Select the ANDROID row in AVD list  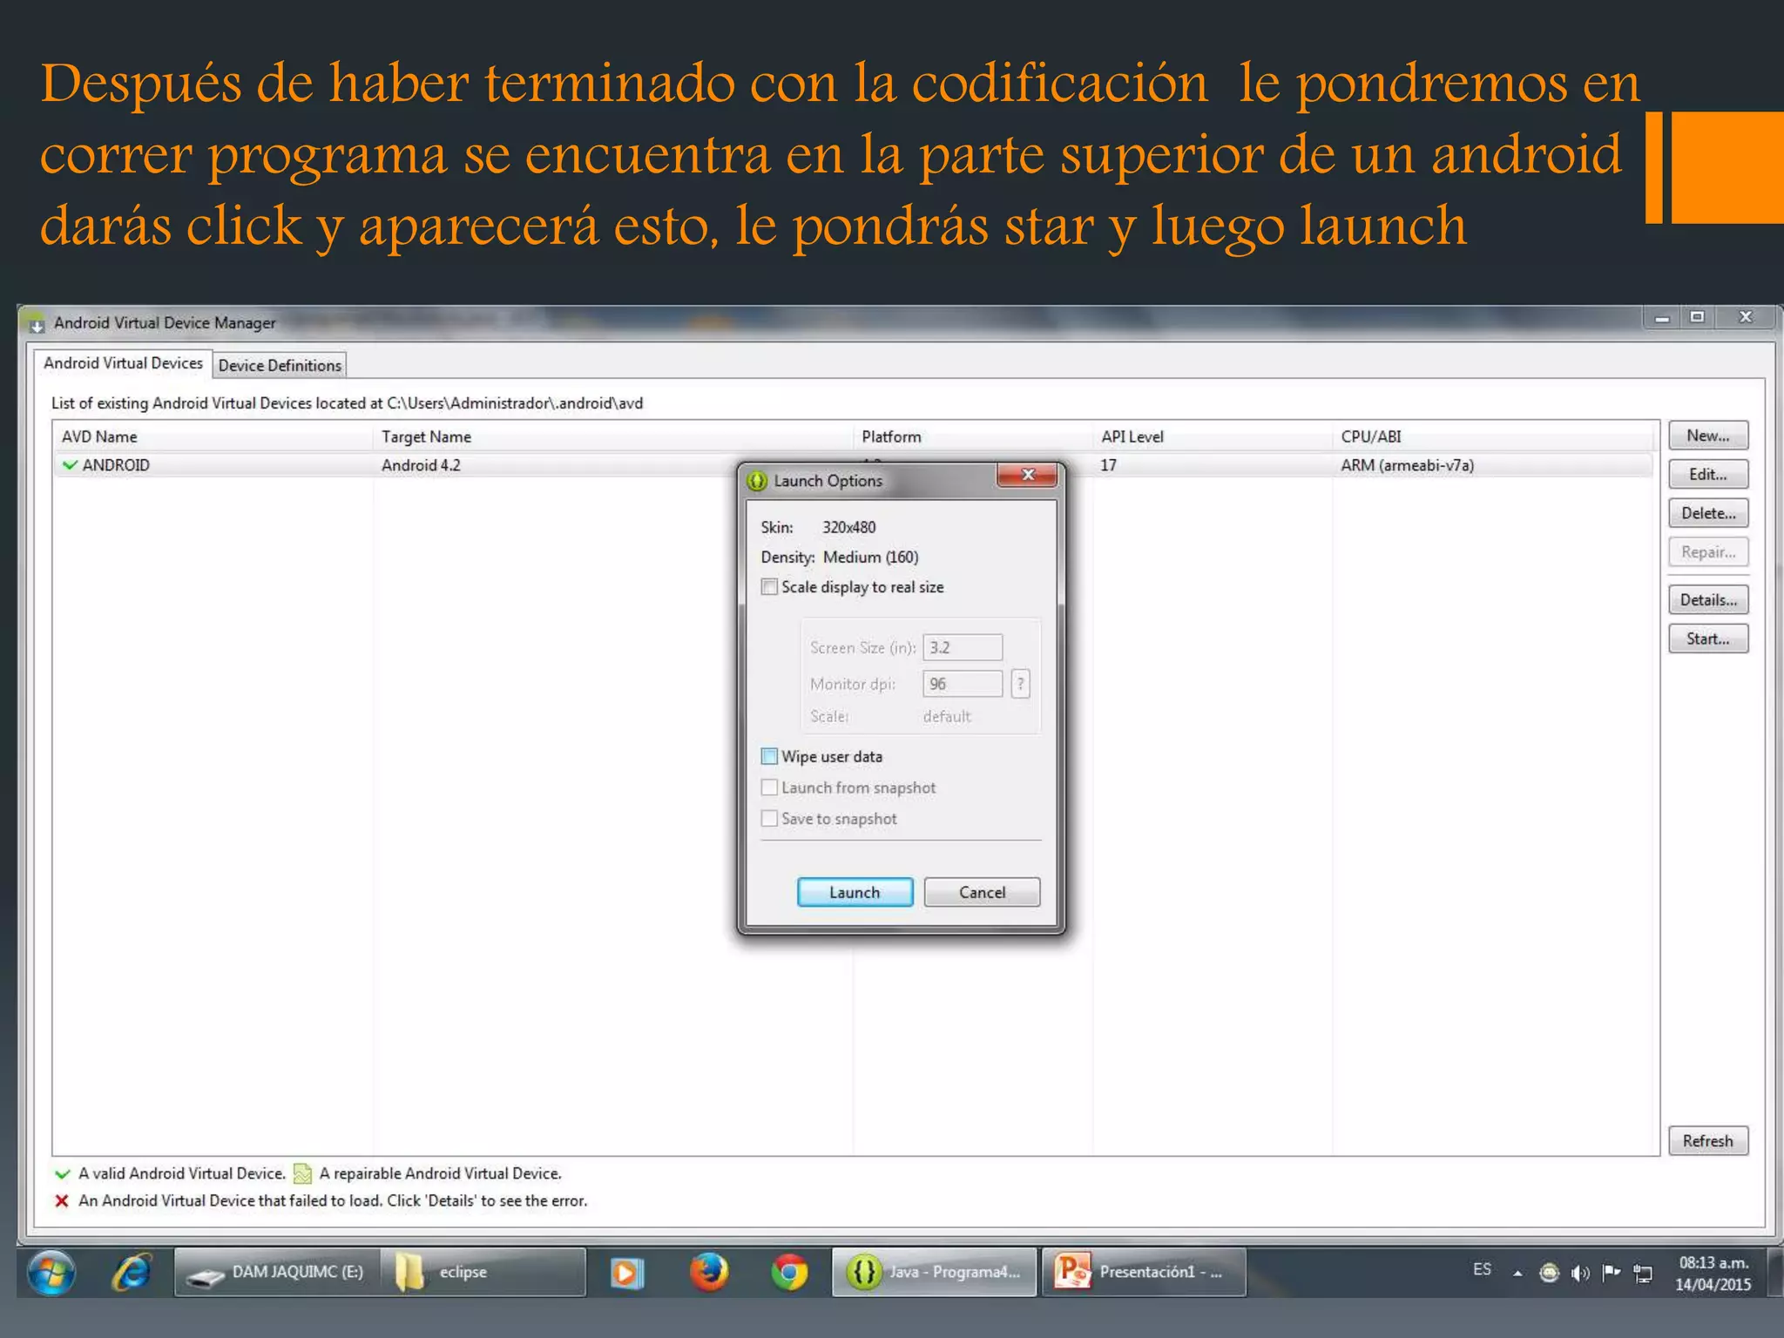852,465
